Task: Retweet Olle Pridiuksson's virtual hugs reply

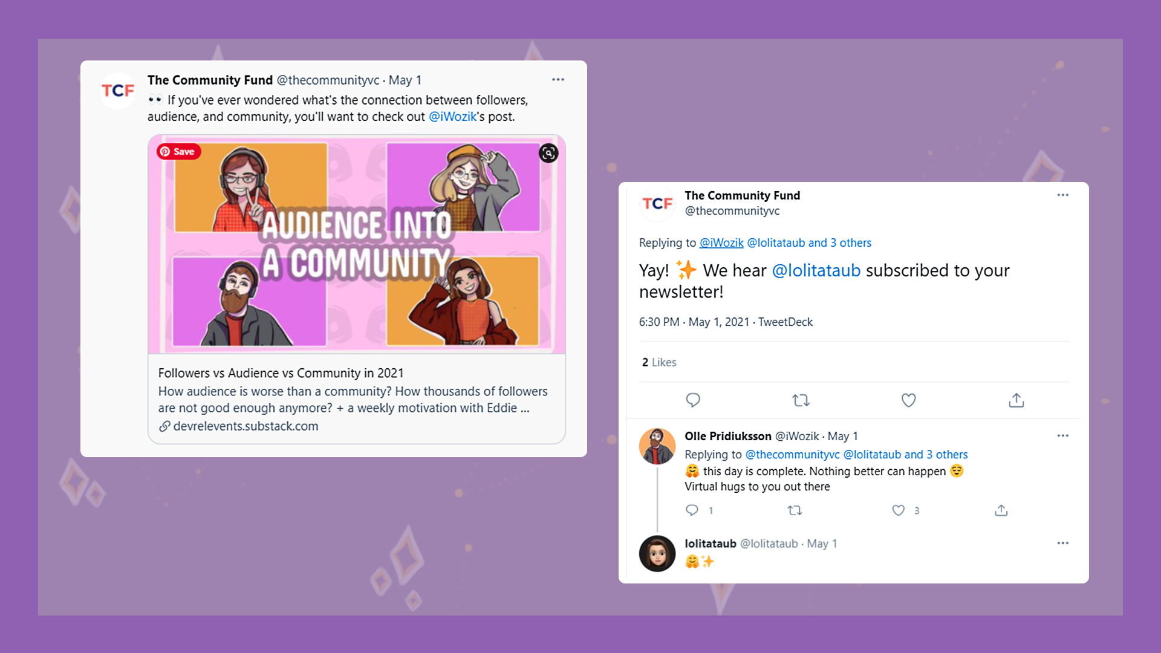Action: (795, 510)
